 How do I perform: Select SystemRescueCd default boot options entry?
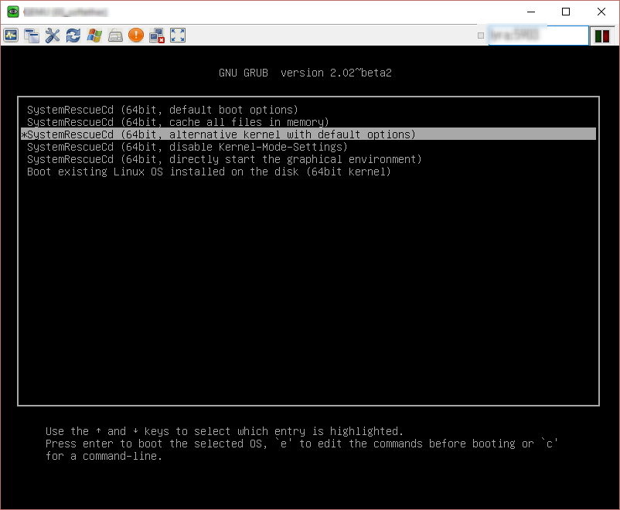[x=162, y=110]
